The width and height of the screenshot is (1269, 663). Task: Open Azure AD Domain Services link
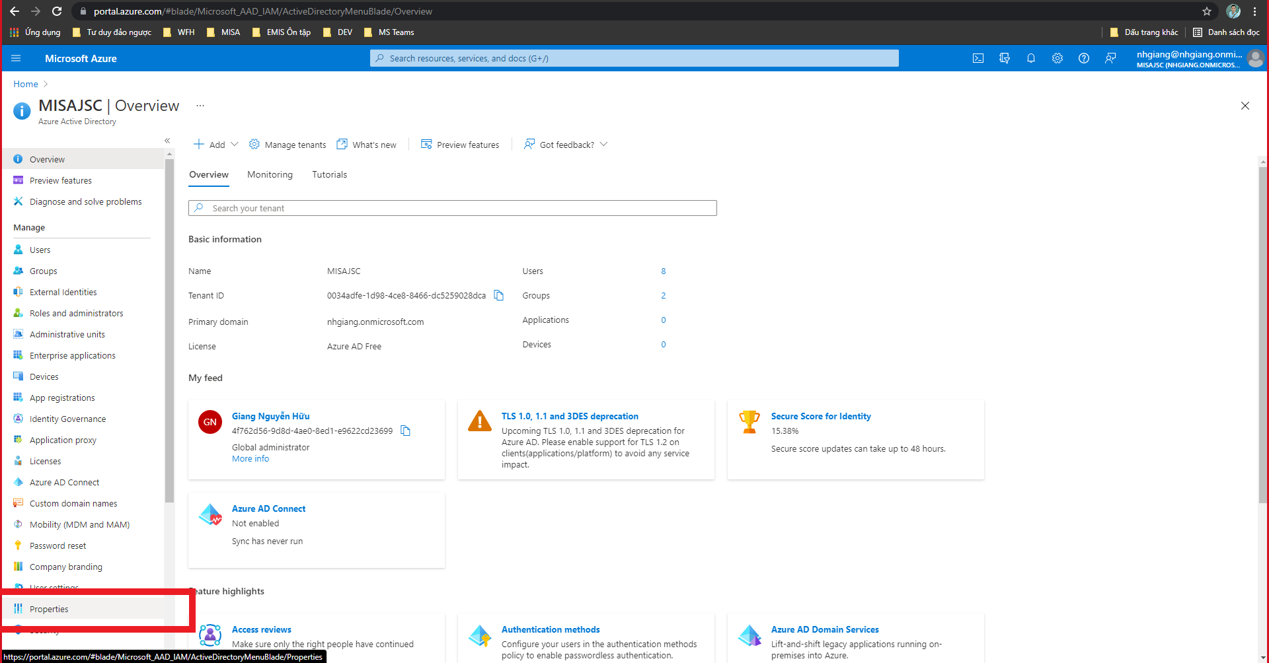point(825,629)
